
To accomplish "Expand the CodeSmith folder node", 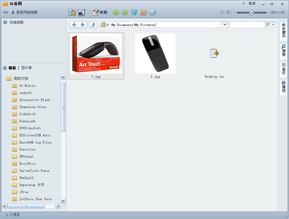I will pos(15,114).
